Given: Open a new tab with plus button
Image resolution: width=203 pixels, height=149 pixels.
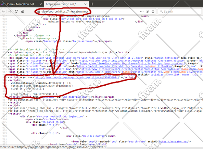Looking at the screenshot, I should click(92, 4).
